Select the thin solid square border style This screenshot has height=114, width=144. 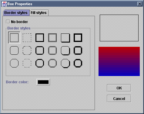pyautogui.click(x=14, y=38)
